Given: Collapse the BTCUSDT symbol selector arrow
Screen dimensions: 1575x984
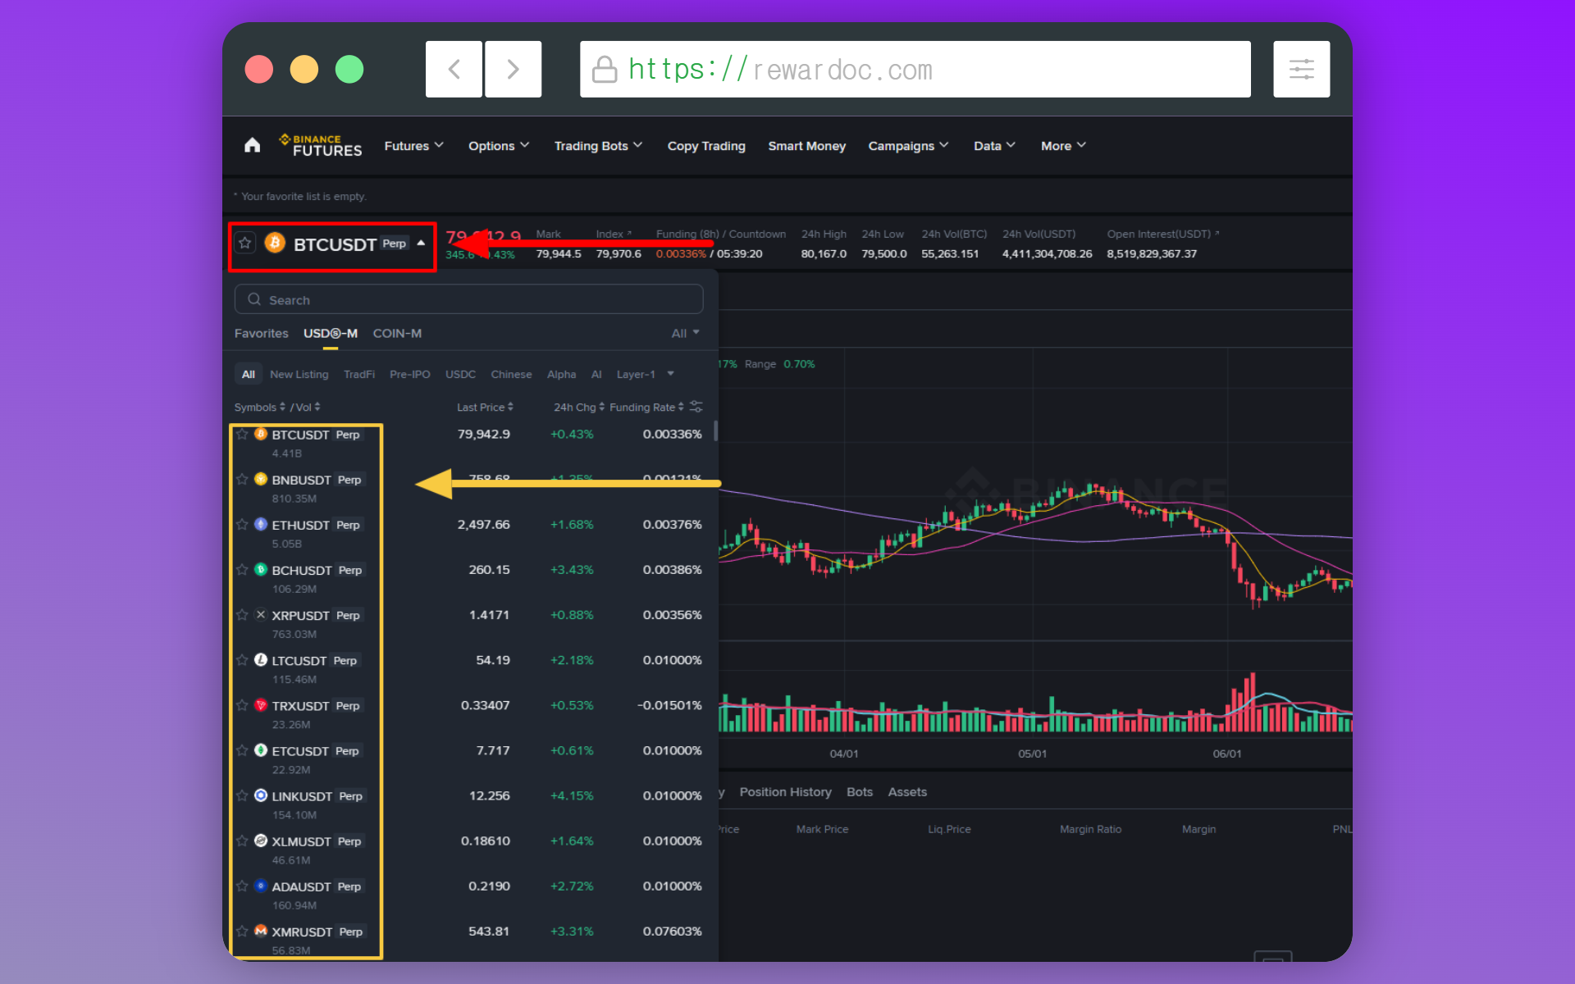Looking at the screenshot, I should 421,244.
